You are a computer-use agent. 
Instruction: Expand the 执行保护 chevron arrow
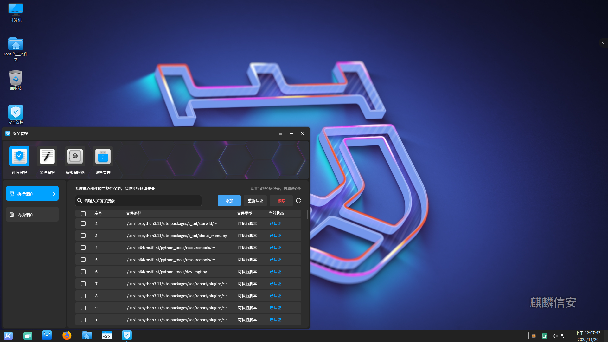point(54,194)
